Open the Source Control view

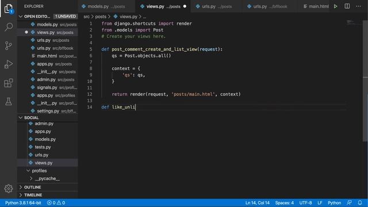pos(9,45)
